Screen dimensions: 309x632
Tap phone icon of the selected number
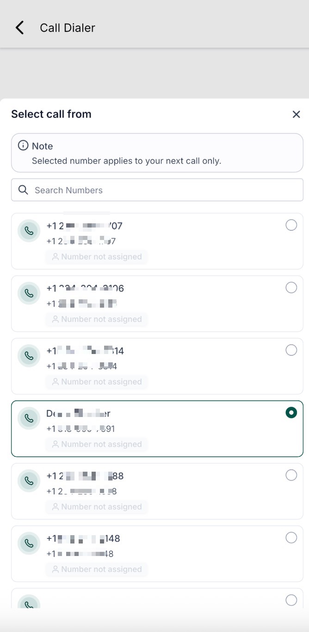29,418
